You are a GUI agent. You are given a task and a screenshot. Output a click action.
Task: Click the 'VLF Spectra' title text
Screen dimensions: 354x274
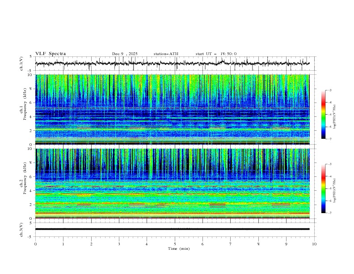click(x=51, y=54)
